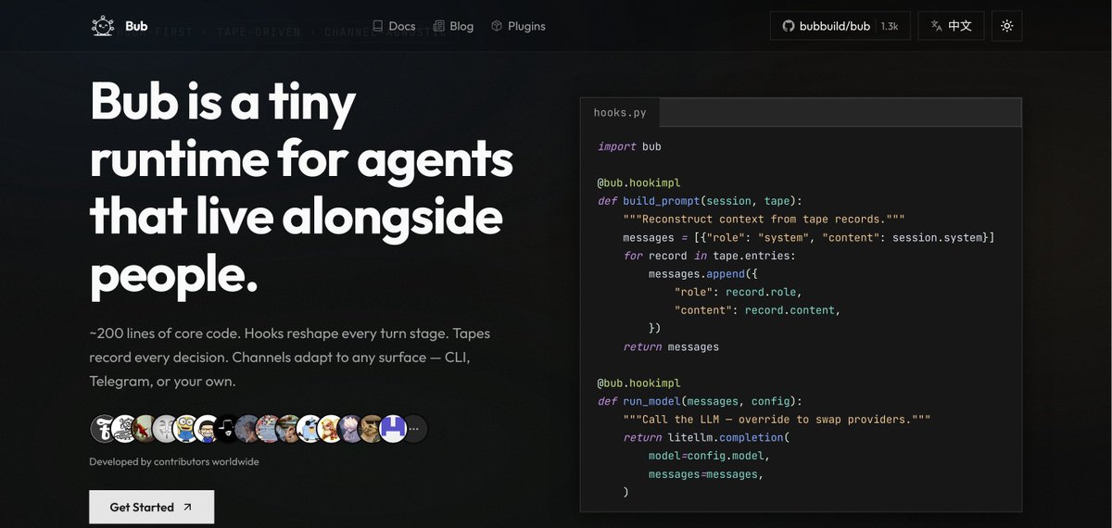Click the 'return litellm.completion(' code line
This screenshot has height=528, width=1112.
(704, 436)
